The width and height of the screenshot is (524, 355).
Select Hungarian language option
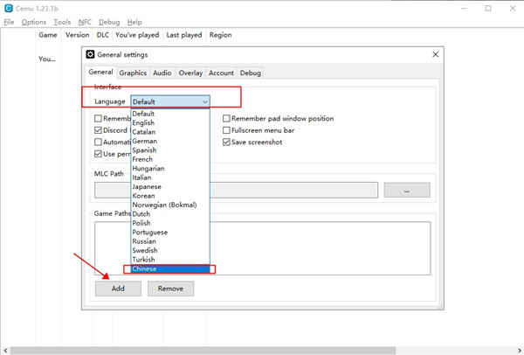(x=170, y=168)
